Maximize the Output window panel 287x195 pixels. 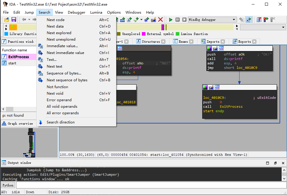(x=267, y=163)
